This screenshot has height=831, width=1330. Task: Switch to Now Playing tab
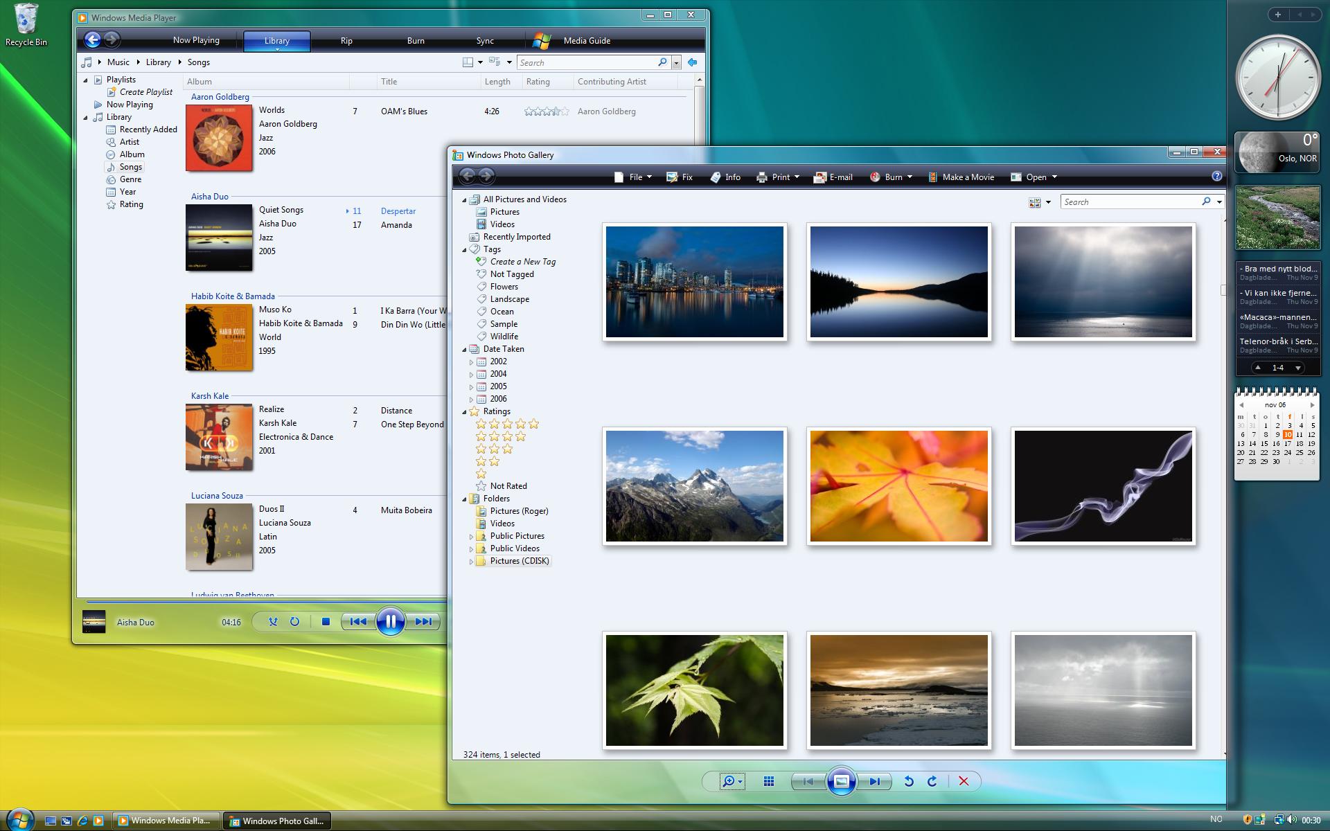click(196, 40)
